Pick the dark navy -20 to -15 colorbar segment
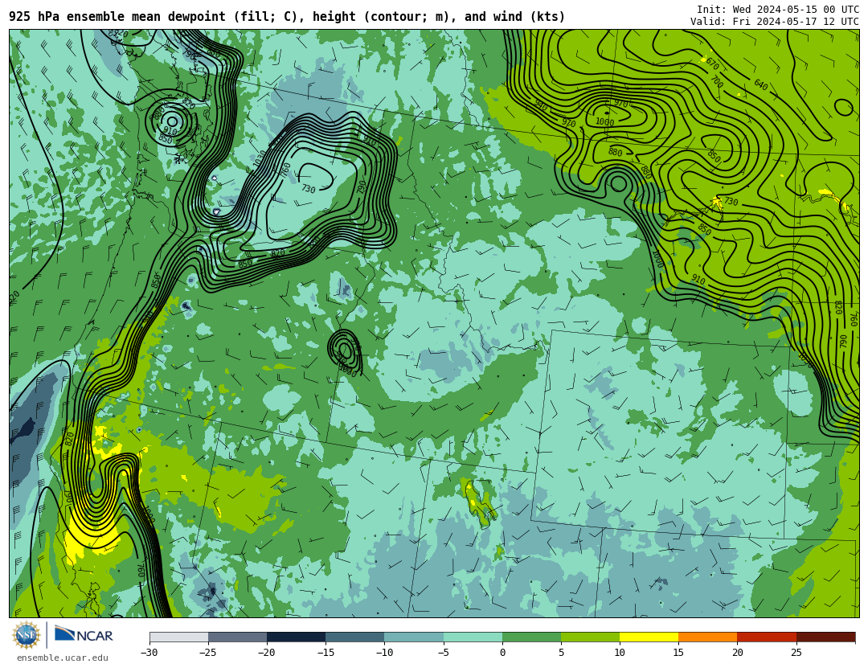This screenshot has height=668, width=868. 296,637
